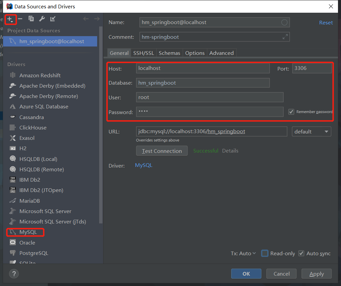Click the green Successful status text
This screenshot has height=286, width=341.
pos(206,151)
